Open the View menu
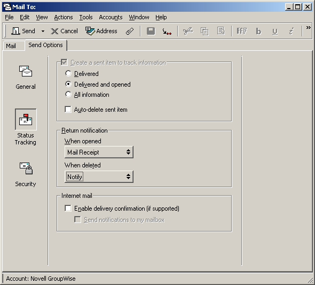 (x=42, y=17)
